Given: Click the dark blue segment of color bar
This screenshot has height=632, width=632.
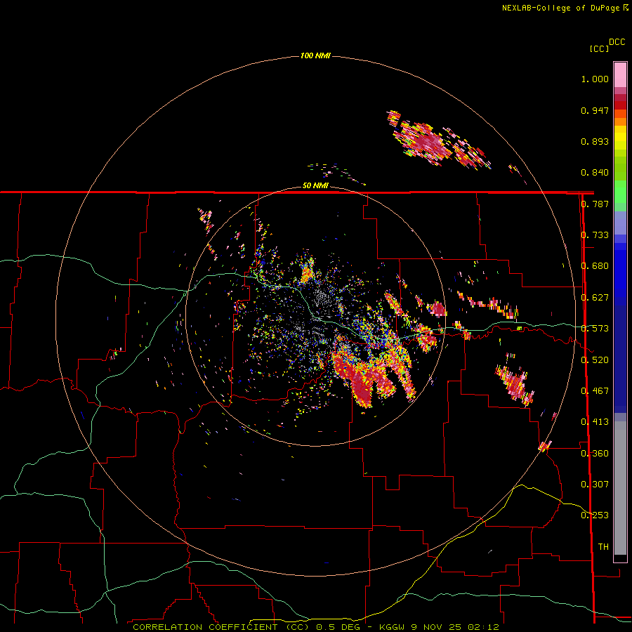Looking at the screenshot, I should 620,355.
